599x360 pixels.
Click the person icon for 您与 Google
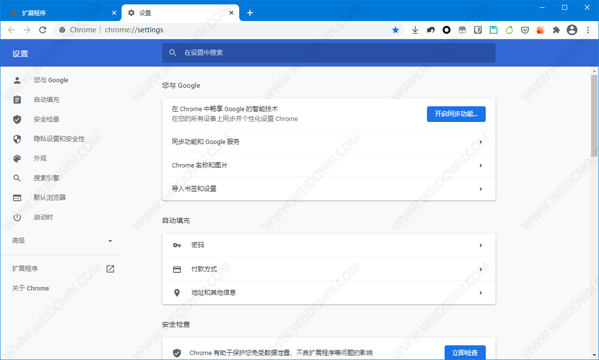(x=17, y=80)
